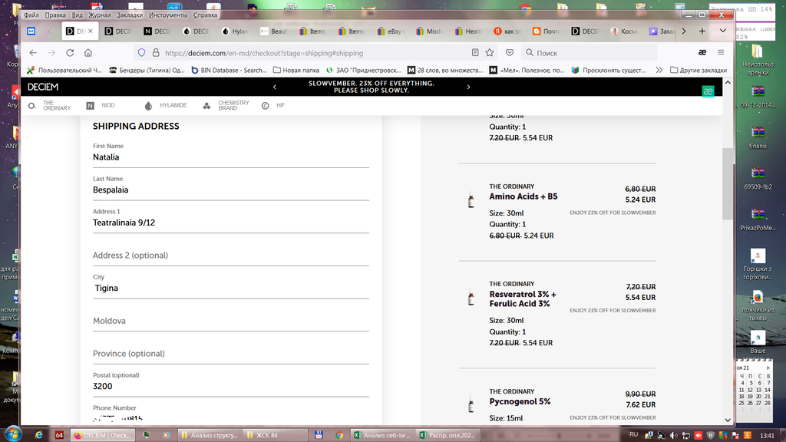The height and width of the screenshot is (442, 786).
Task: Open the Moldova country dropdown
Action: click(230, 321)
